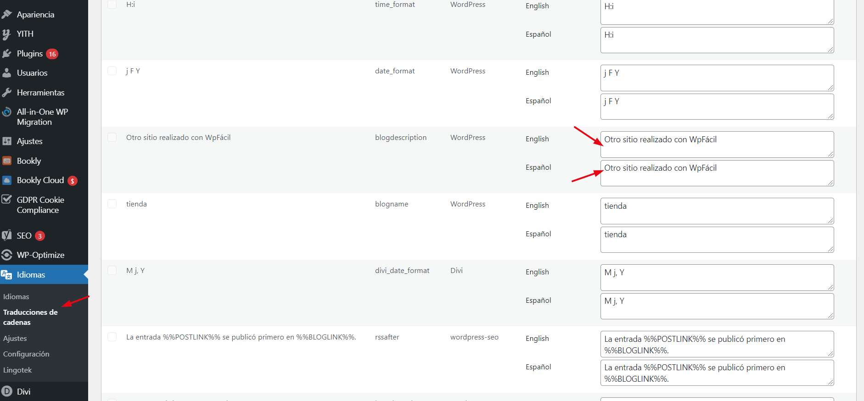The image size is (864, 401).
Task: Open Configuración submenu item
Action: click(26, 354)
